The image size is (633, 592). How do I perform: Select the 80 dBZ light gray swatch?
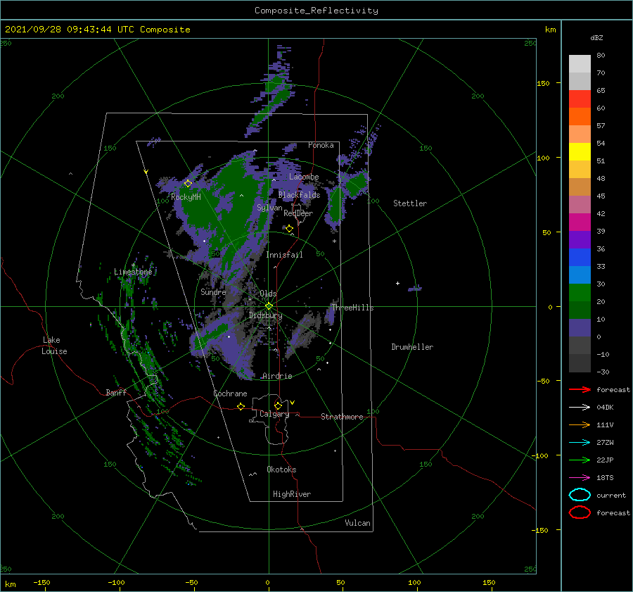click(580, 63)
